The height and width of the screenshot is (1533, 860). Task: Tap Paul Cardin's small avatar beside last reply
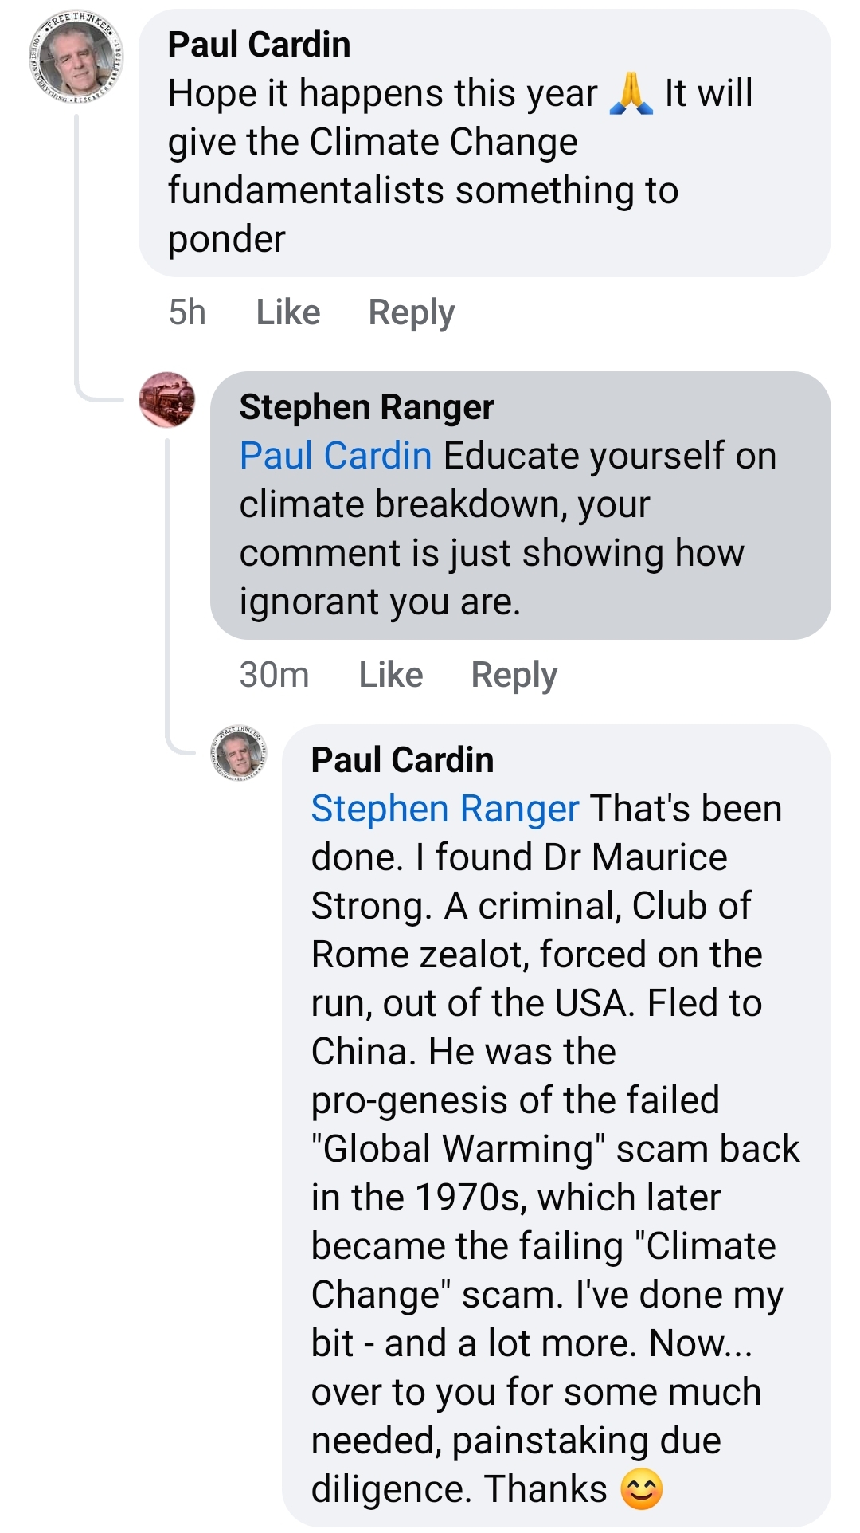pos(238,752)
